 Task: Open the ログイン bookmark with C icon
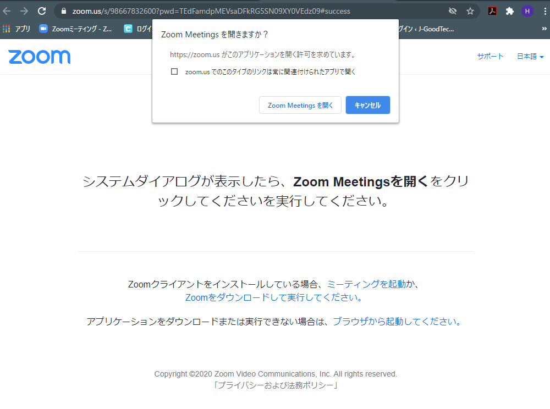(x=138, y=29)
